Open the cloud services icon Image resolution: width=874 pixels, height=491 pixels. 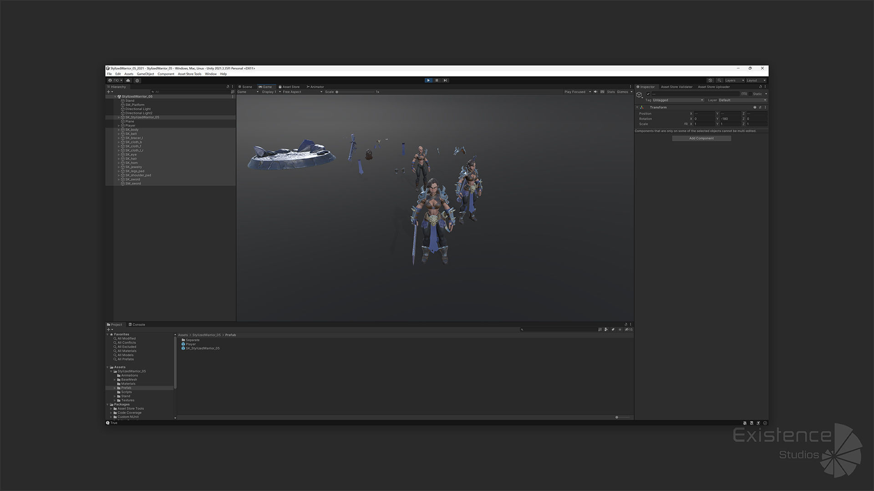[128, 80]
